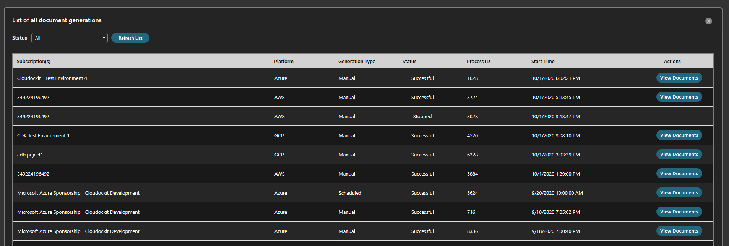Select the Stopped status cell

(422, 116)
